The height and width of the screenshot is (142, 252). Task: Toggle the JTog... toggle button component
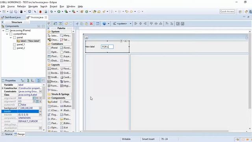(x=53, y=115)
